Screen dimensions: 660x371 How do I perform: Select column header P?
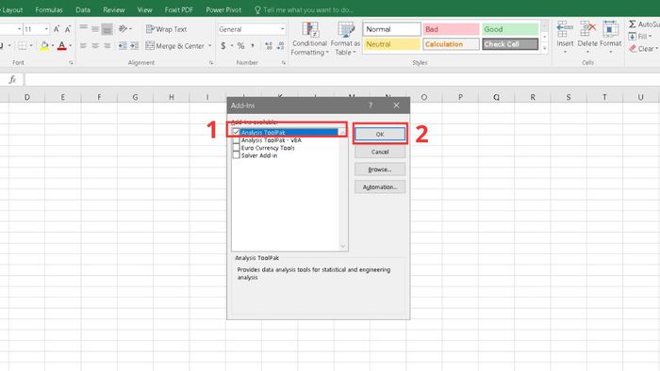click(x=460, y=97)
